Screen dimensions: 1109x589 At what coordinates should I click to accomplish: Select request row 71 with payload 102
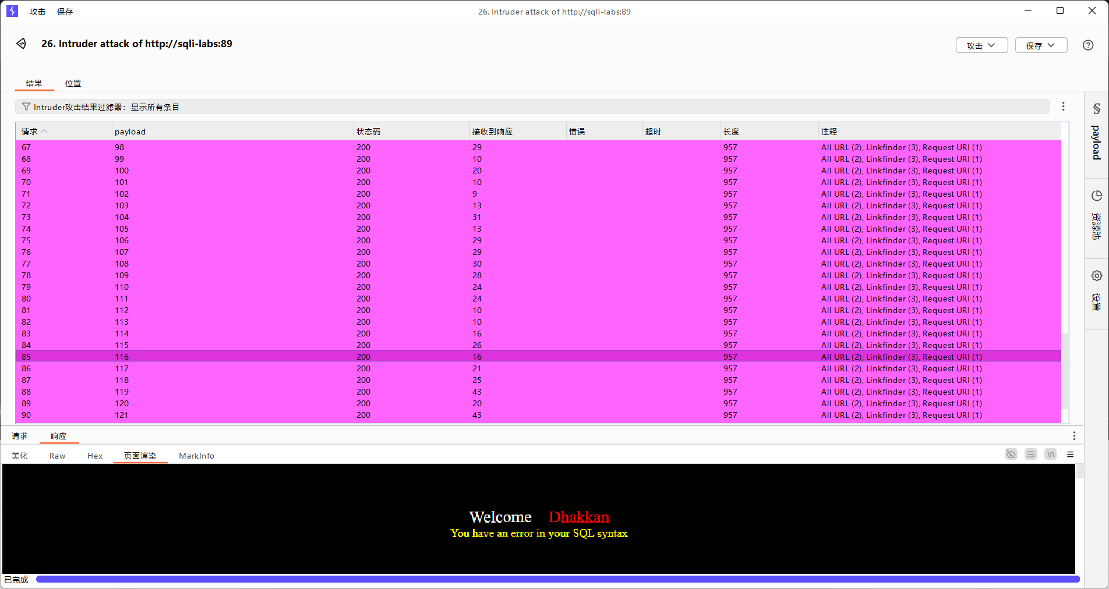[x=538, y=194]
